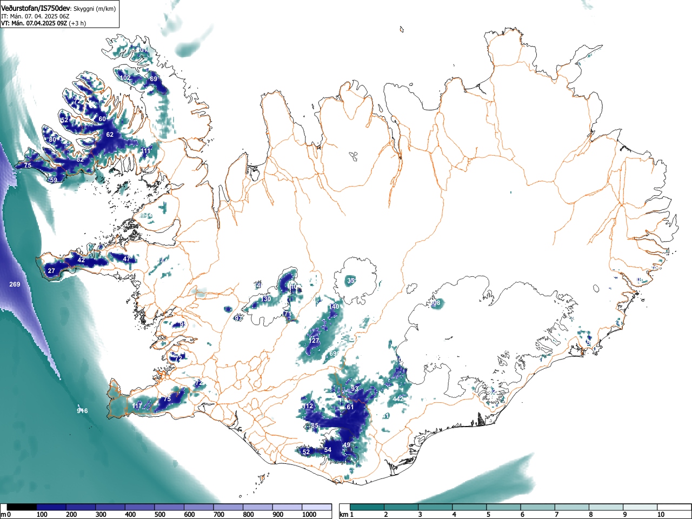Viewport: 692px width, 519px height.
Task: Select the 4–5 km legend color segment
Action: (x=470, y=507)
